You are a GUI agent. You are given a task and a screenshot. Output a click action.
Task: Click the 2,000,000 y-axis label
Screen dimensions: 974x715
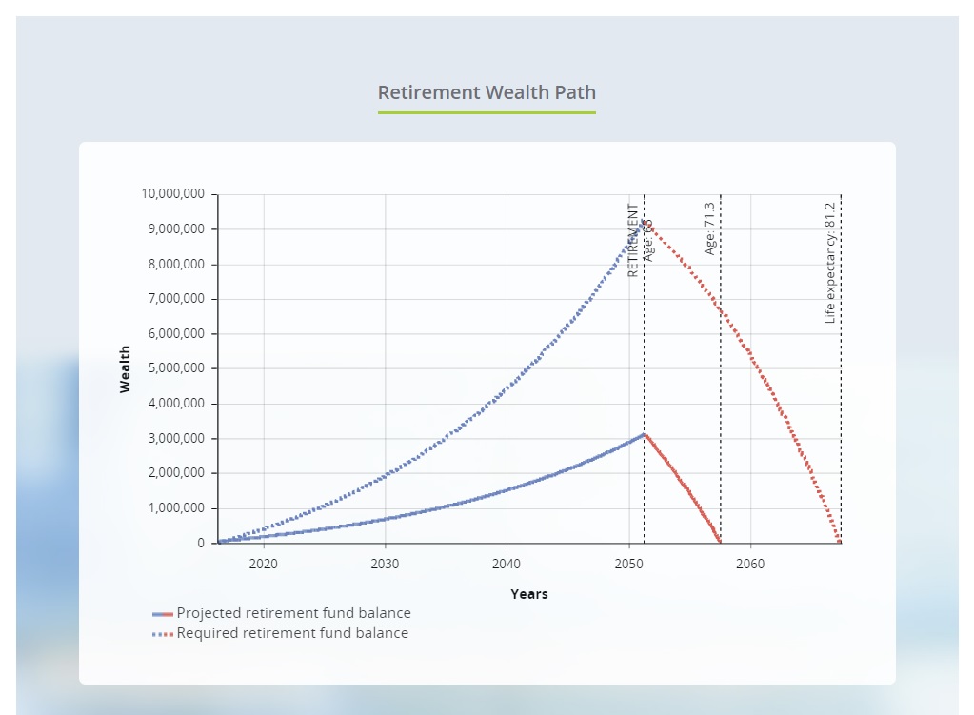176,473
